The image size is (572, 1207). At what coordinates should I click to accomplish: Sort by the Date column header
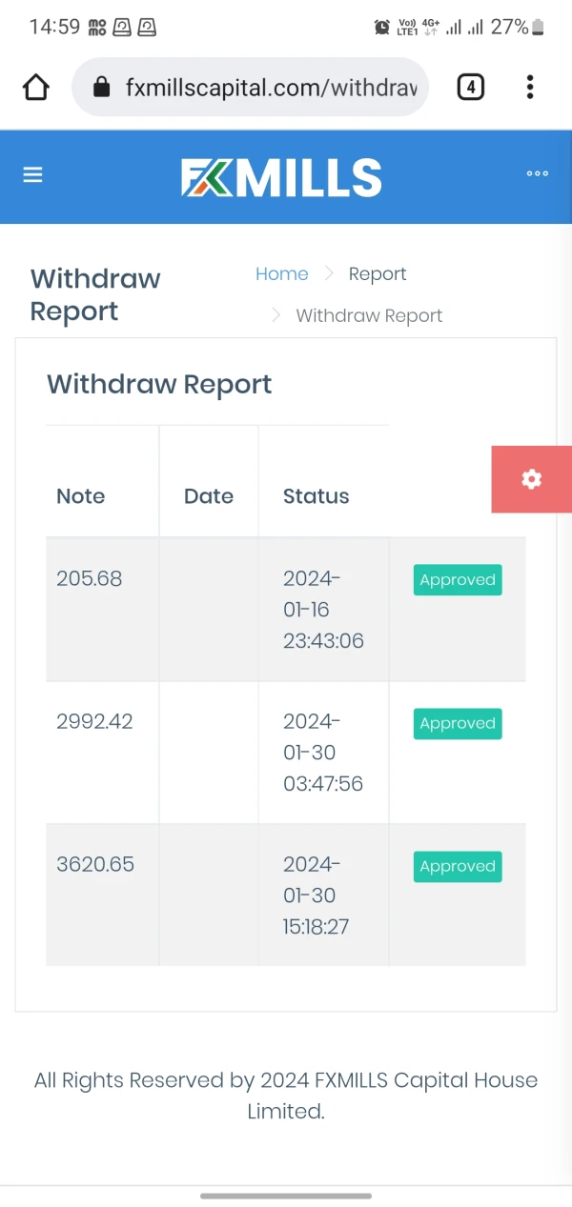pos(209,496)
